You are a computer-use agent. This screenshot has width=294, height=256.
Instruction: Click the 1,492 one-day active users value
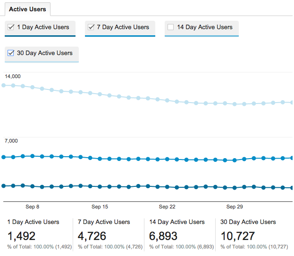click(21, 236)
